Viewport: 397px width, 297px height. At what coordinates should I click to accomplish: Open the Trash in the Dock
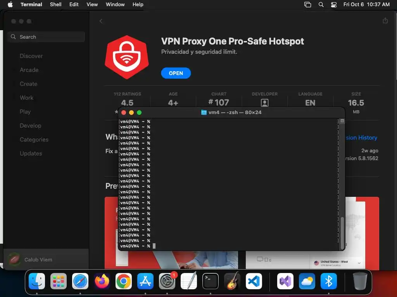[360, 281]
